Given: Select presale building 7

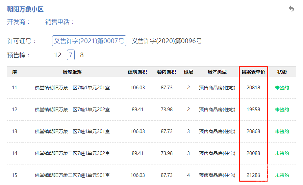Looking at the screenshot, I should (x=71, y=55).
